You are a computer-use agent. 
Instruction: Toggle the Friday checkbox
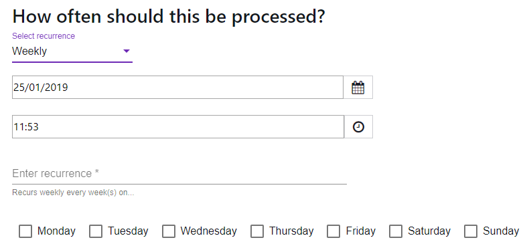333,231
